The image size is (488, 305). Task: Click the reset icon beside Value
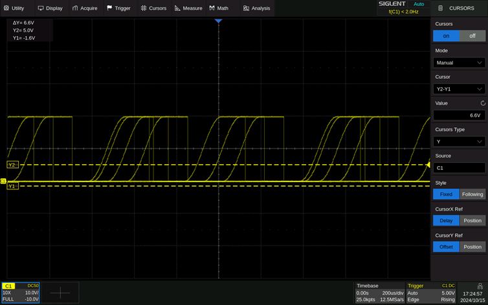[x=482, y=103]
